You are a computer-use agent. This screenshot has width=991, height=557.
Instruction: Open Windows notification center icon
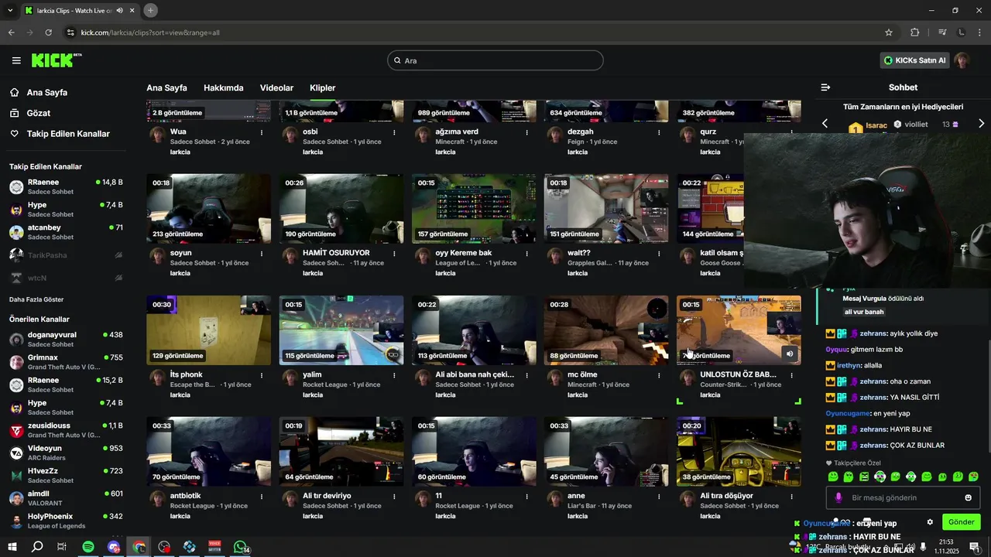point(975,547)
